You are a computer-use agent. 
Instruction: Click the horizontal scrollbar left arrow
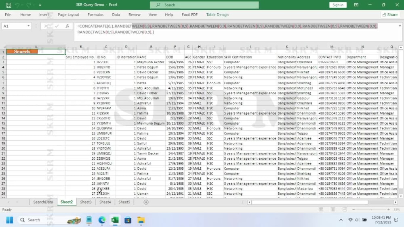249,202
